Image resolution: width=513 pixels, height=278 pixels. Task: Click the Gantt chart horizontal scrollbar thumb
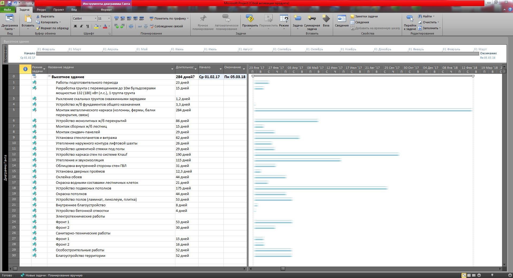[283, 269]
